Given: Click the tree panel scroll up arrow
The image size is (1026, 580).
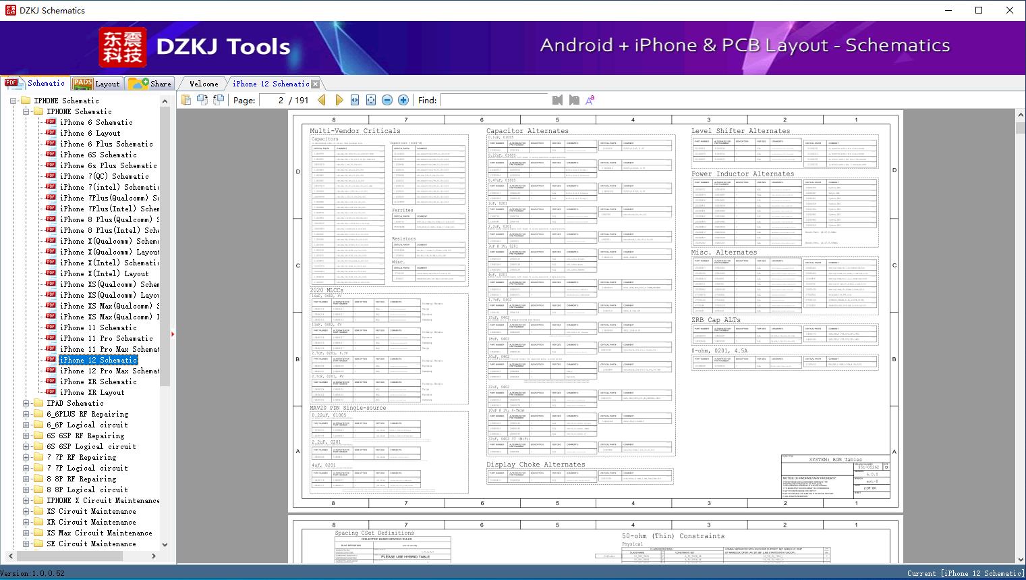Looking at the screenshot, I should click(x=165, y=101).
